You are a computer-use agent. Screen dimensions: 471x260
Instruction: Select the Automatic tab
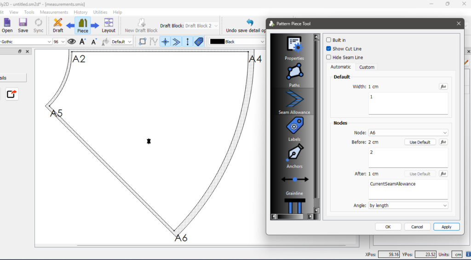coord(341,67)
